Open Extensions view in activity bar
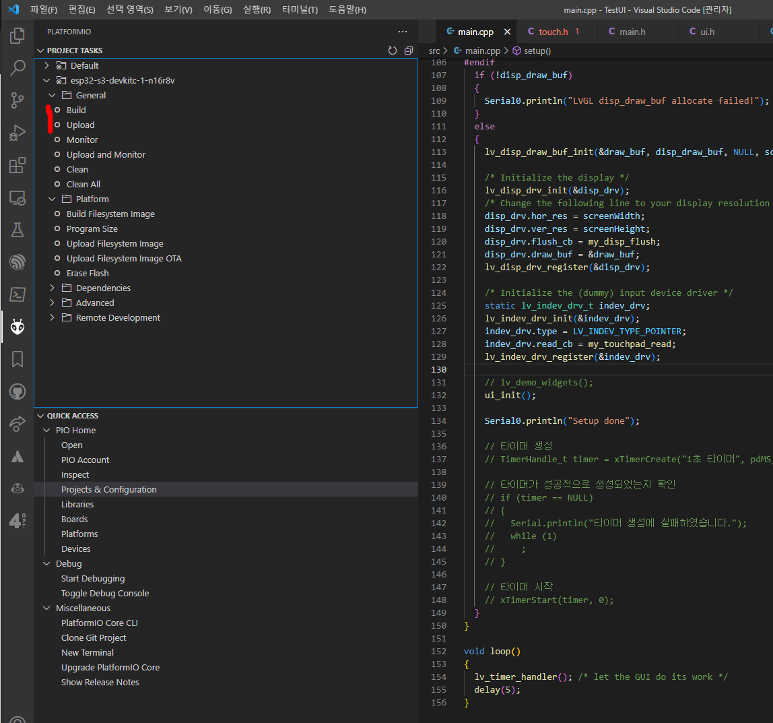Viewport: 773px width, 723px height. click(18, 165)
